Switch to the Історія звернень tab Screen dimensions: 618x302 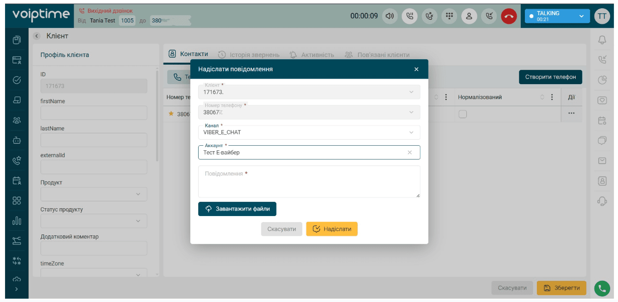[248, 55]
